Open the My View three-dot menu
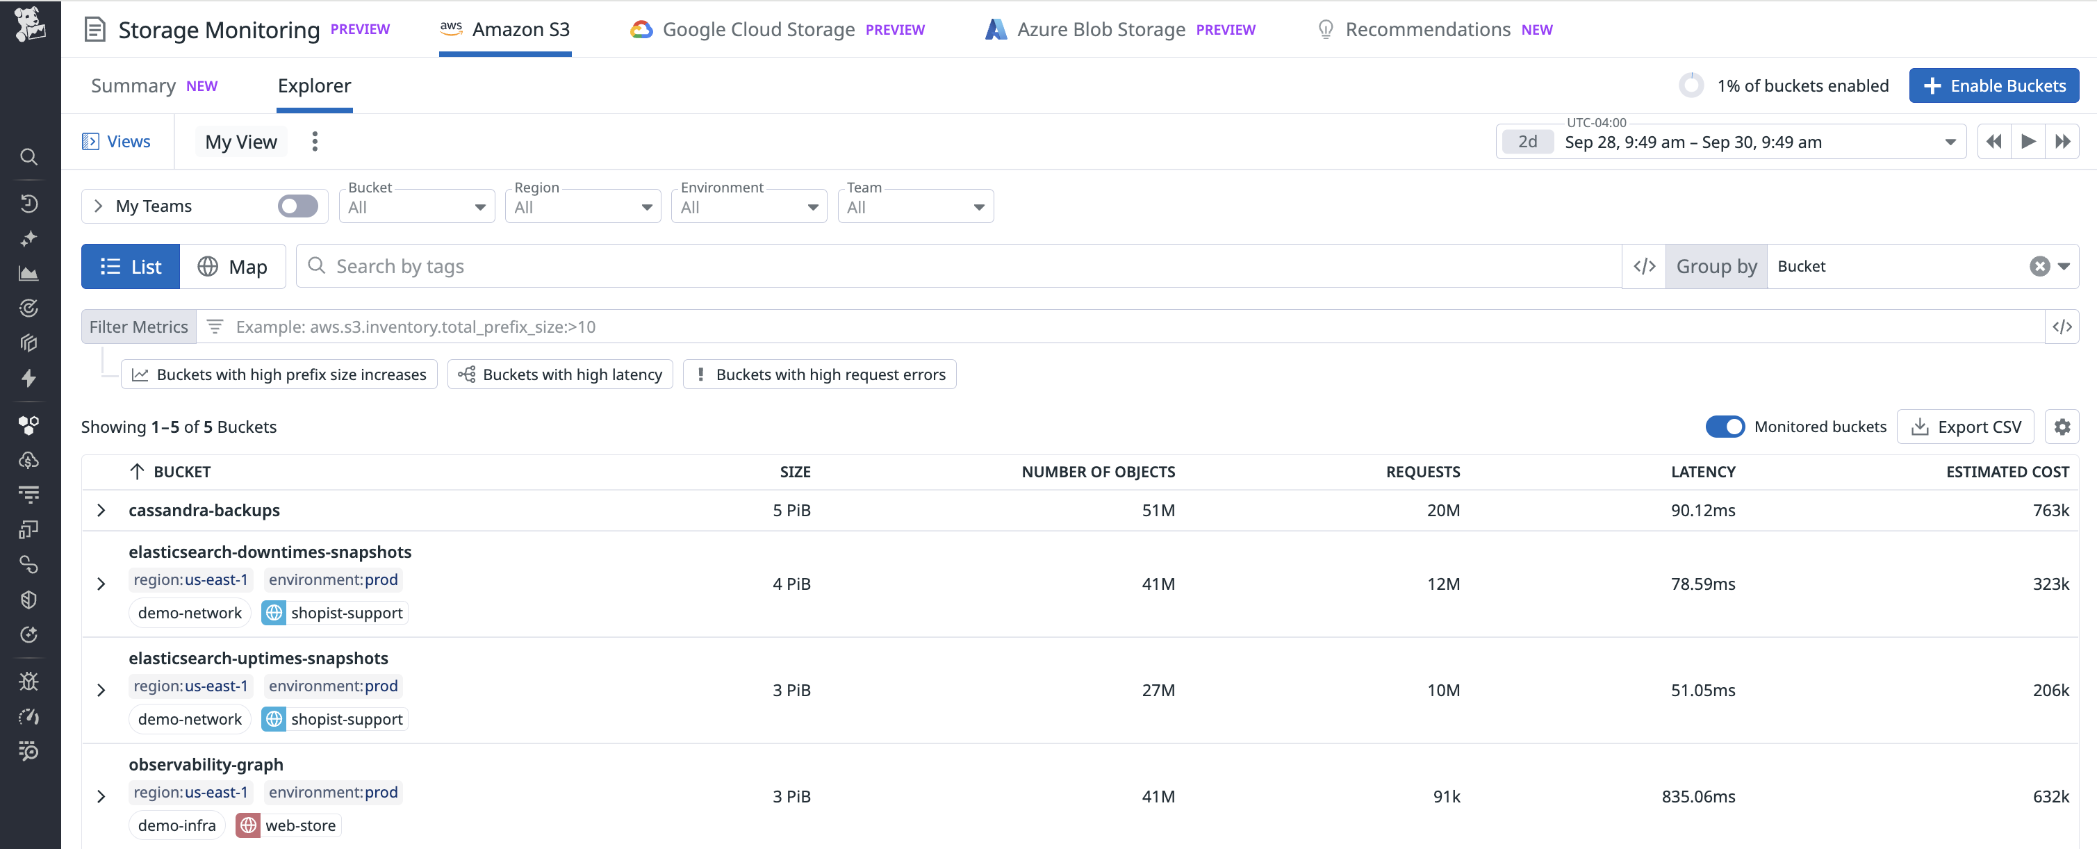 pyautogui.click(x=315, y=142)
